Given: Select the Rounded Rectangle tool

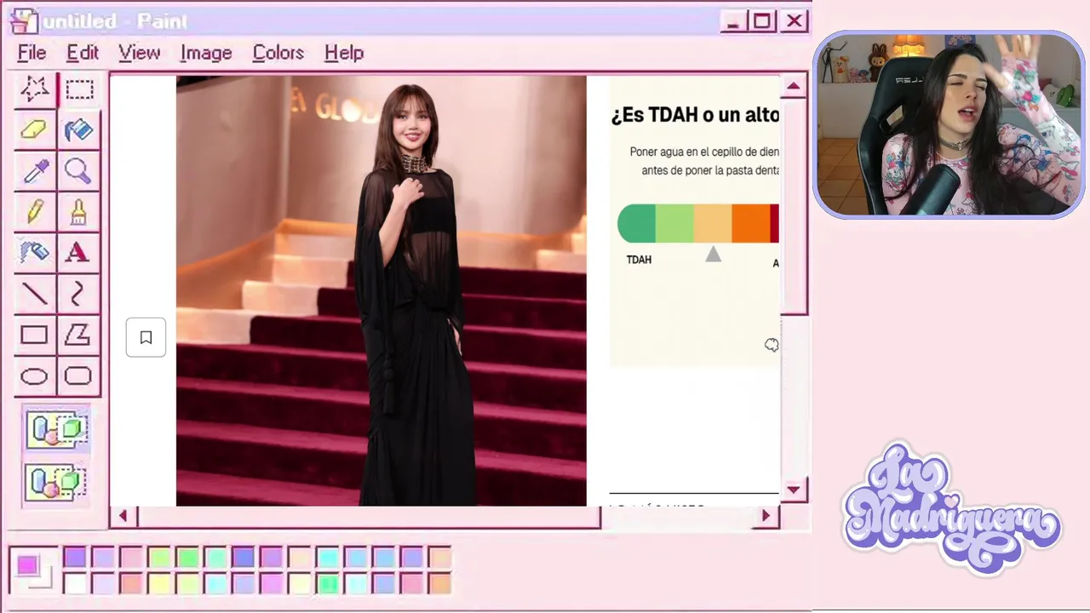Looking at the screenshot, I should point(79,375).
